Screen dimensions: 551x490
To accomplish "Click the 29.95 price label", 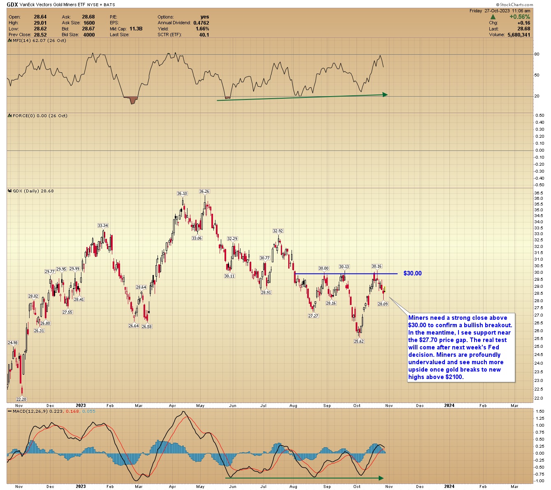I will pos(61,269).
